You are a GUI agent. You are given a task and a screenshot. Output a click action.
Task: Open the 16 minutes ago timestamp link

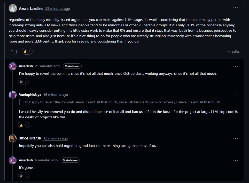[x=56, y=95]
